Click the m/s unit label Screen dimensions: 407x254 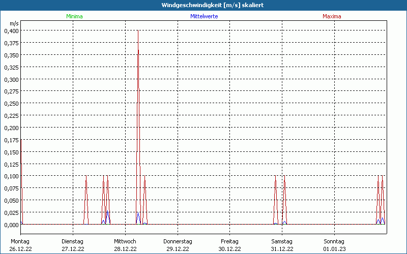coord(14,23)
